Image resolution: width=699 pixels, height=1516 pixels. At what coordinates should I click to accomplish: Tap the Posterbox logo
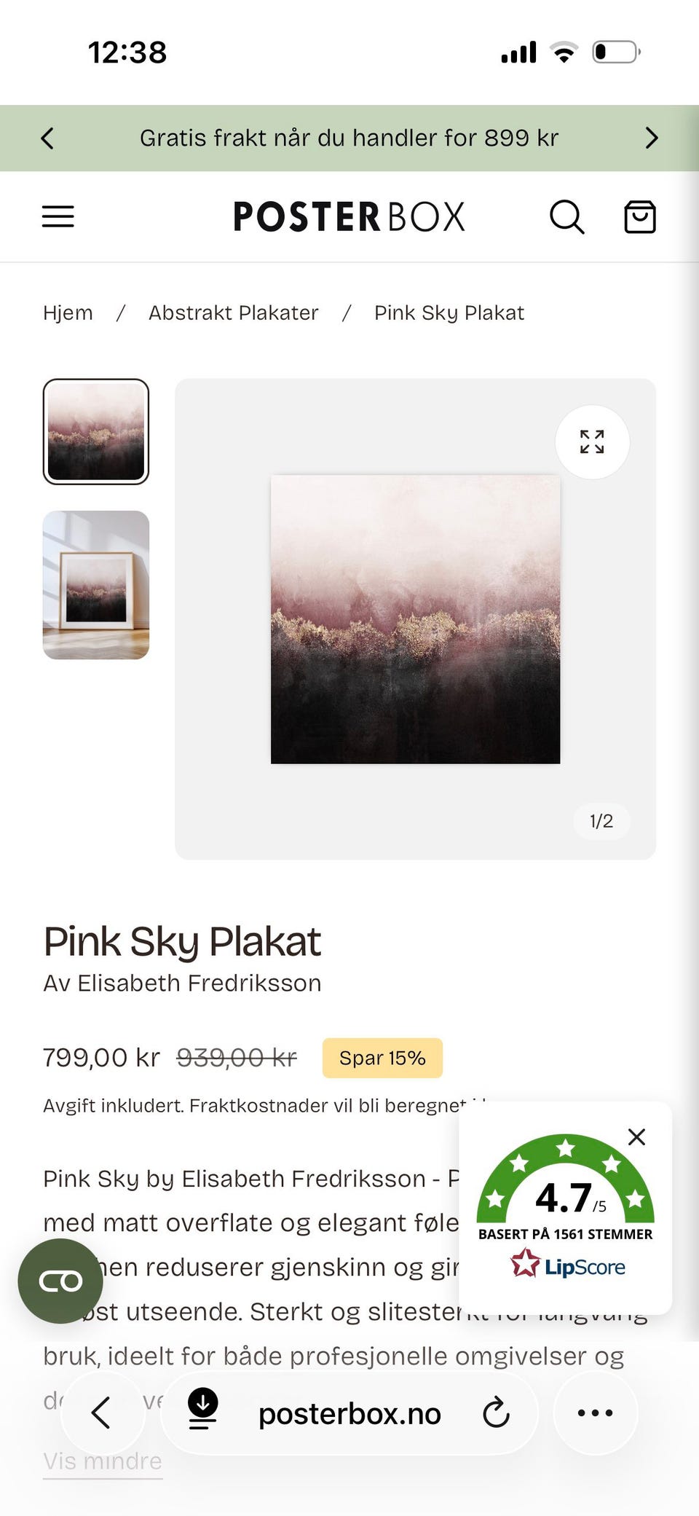point(349,216)
